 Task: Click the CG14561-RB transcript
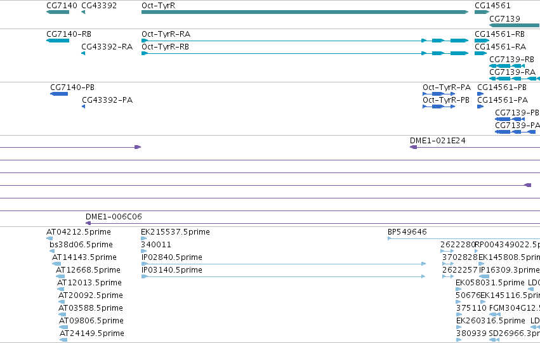482,41
